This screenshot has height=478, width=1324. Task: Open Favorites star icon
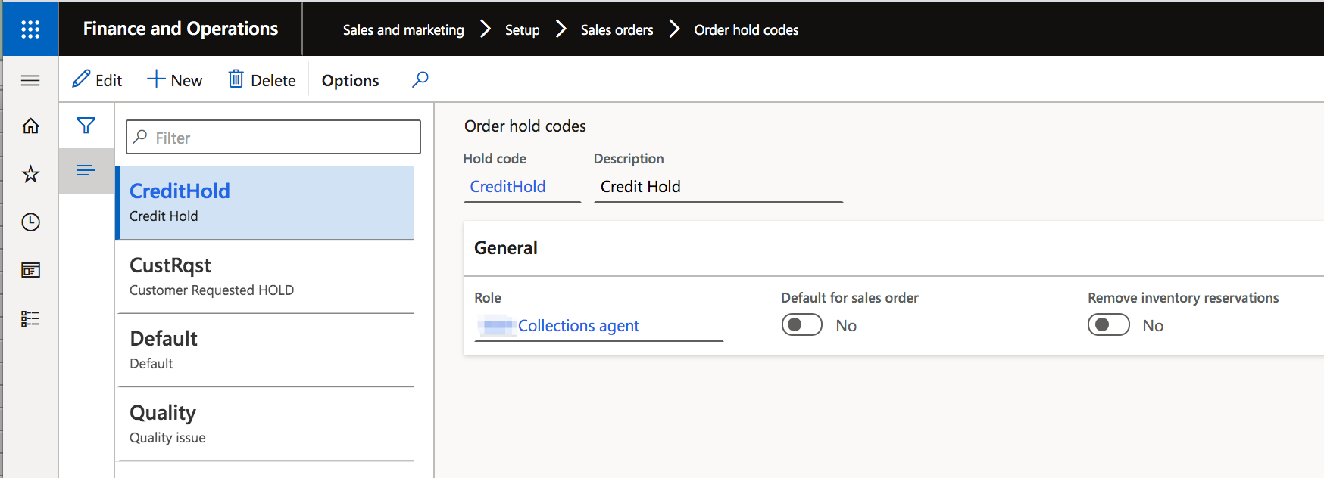30,174
